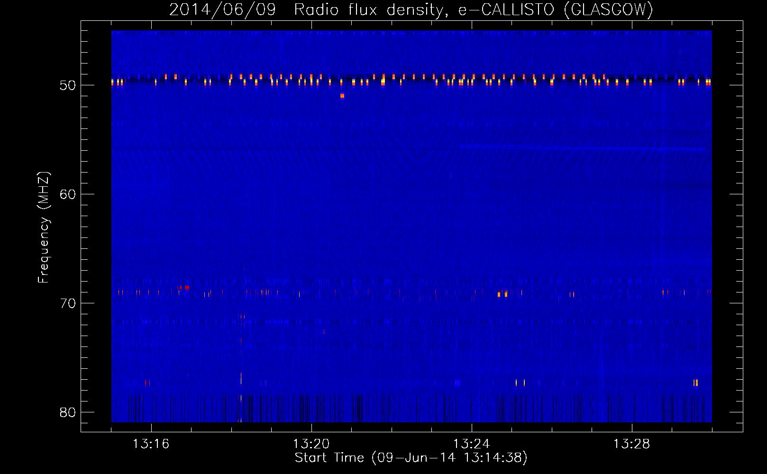Image resolution: width=767 pixels, height=474 pixels.
Task: Click the '80' frequency tick label
Action: click(x=68, y=412)
